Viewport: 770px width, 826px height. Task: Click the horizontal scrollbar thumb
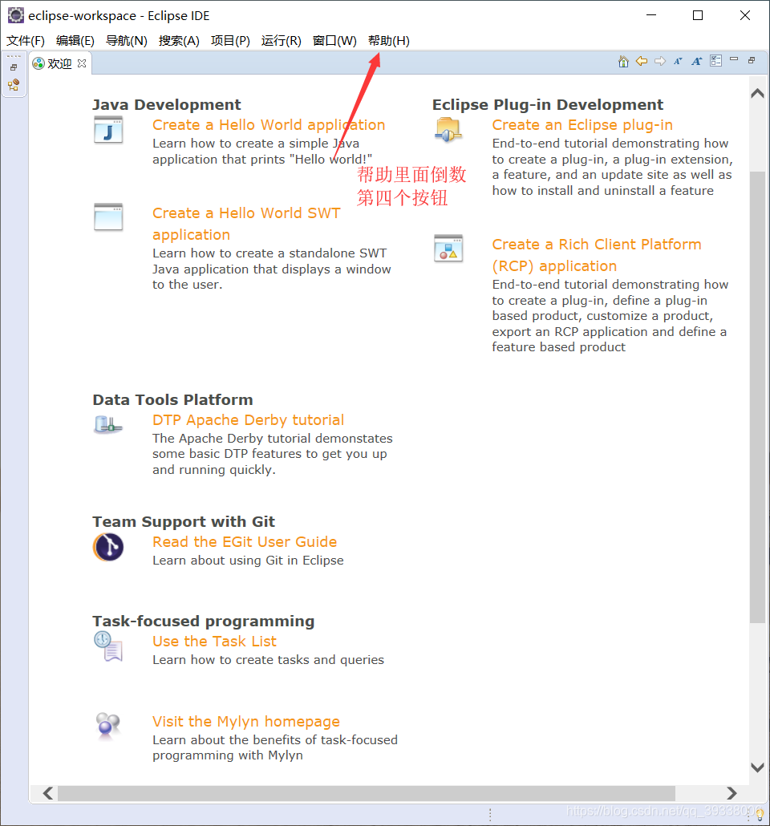[x=367, y=793]
